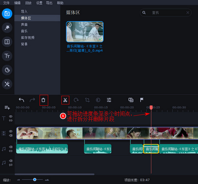The image size is (198, 184).
Task: Click the media file name label
Action: 85,49
